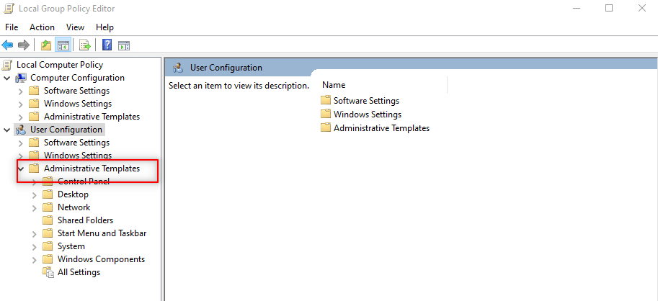Select Administrative Templates text in right pane
The width and height of the screenshot is (658, 301).
coord(381,128)
